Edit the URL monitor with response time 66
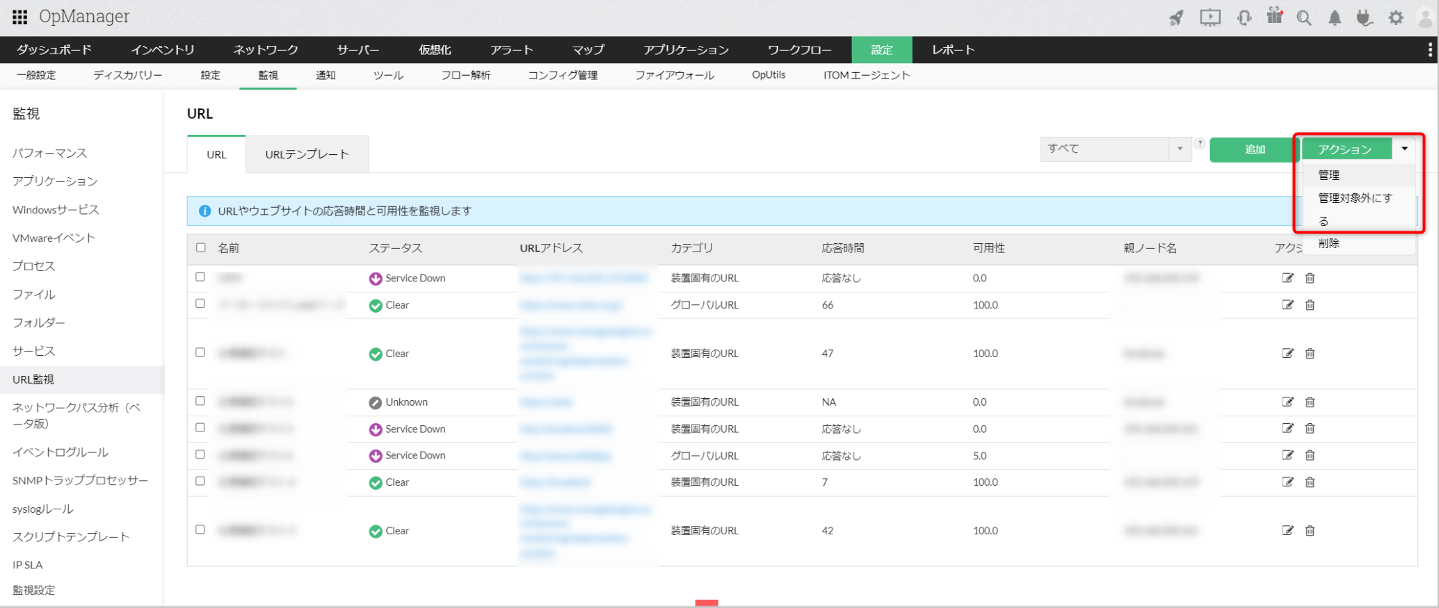1439x608 pixels. coord(1287,305)
